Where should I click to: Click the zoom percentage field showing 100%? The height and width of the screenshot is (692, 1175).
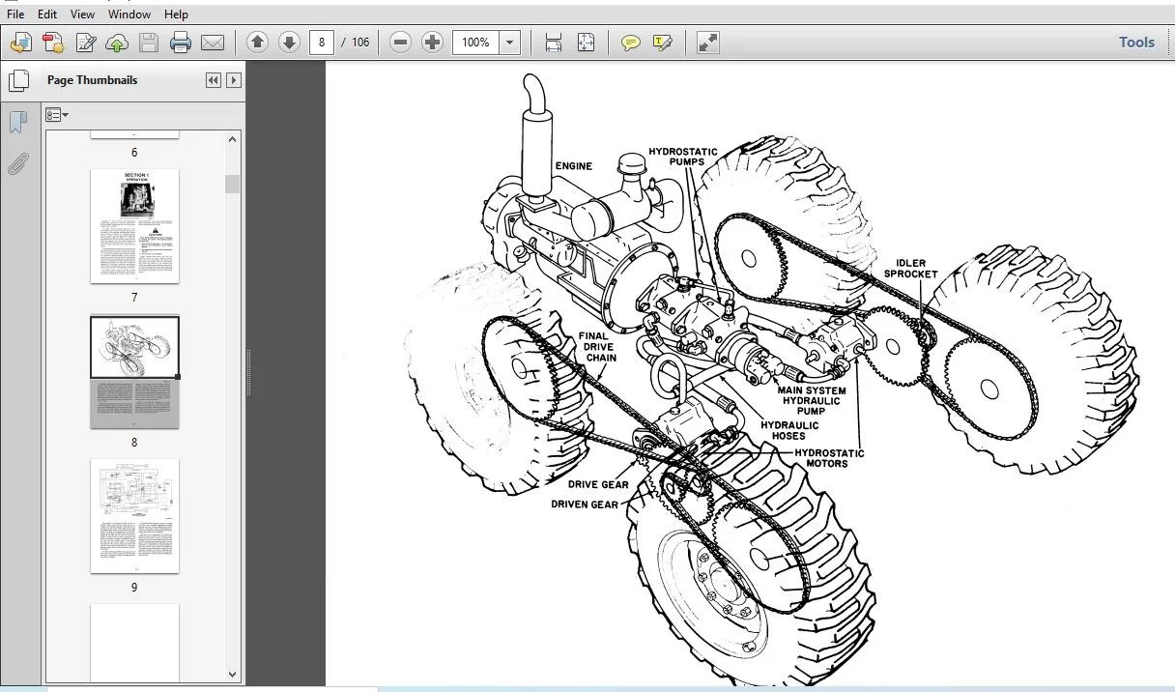click(477, 43)
